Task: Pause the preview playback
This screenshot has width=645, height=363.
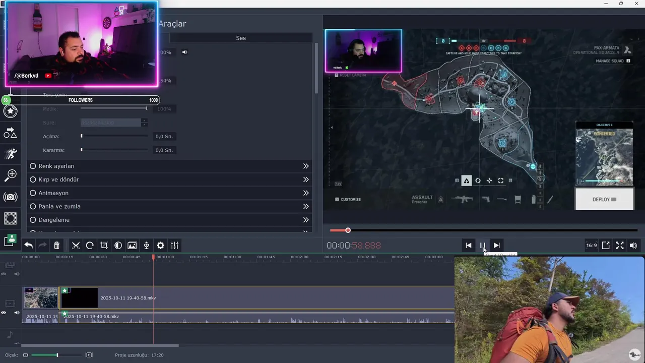Action: (x=483, y=246)
